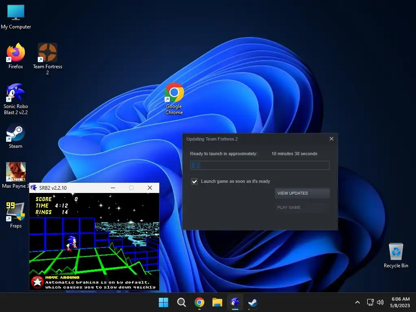Select the Sonic Robo Blast 2 v2.2 shortcut
This screenshot has height=312, width=416.
pyautogui.click(x=16, y=99)
